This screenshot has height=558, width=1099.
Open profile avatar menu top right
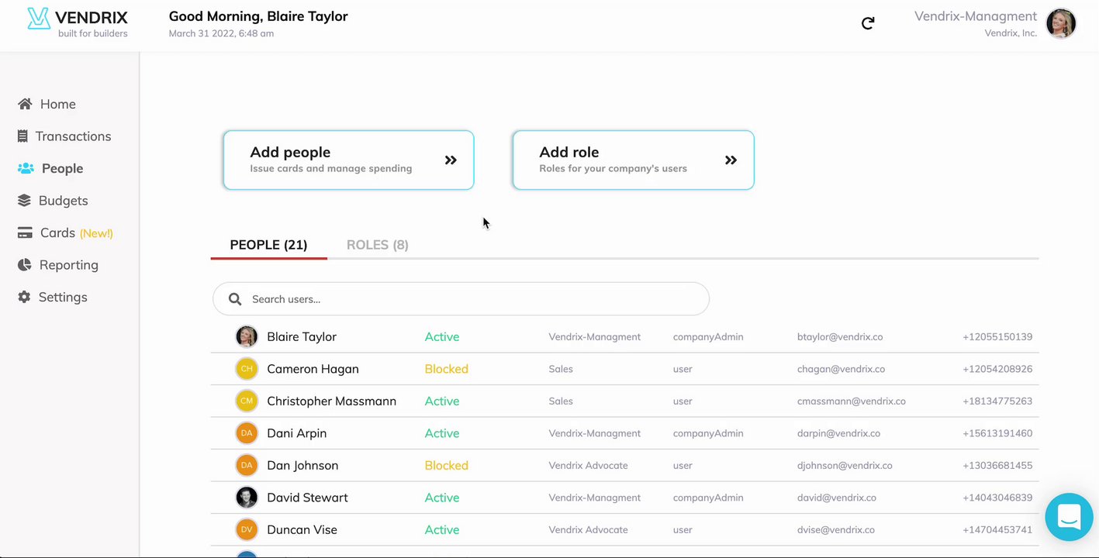1060,24
